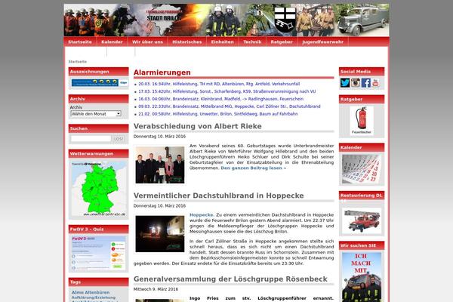Open the FwDV 3 Quiz preview image

coord(99,254)
